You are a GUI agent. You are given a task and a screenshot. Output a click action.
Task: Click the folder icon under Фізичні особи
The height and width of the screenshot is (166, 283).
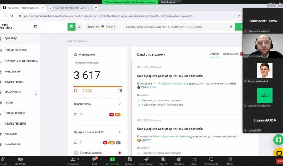coord(76,114)
